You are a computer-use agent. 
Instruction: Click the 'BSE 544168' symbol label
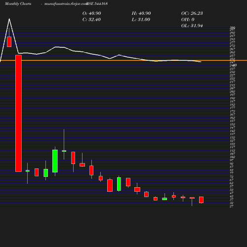[x=97, y=3]
